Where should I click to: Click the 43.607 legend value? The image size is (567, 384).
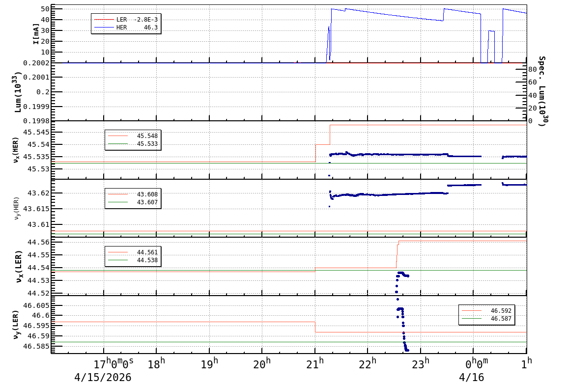coord(147,202)
